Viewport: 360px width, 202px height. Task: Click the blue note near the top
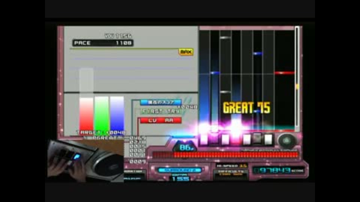[x=258, y=53]
